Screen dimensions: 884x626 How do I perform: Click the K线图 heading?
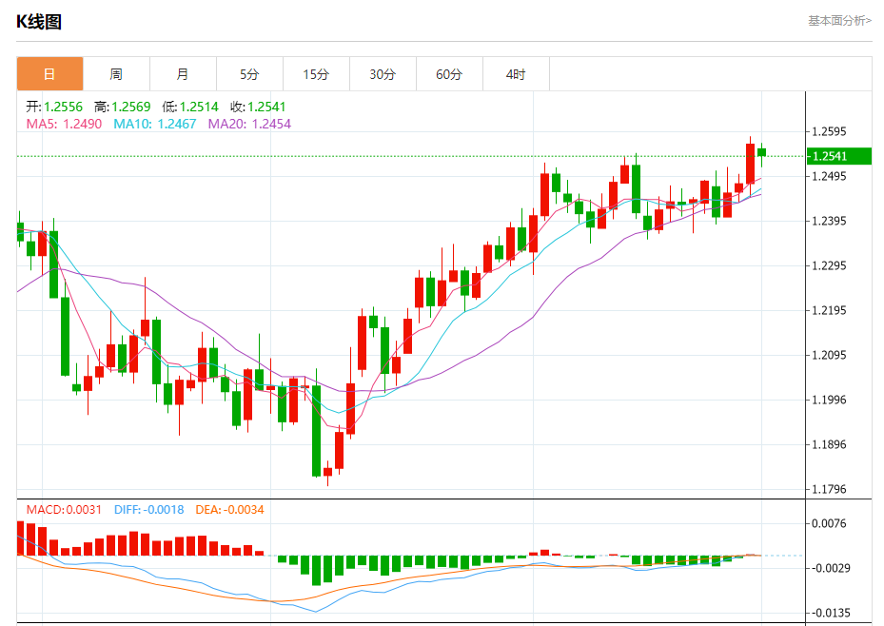click(39, 22)
